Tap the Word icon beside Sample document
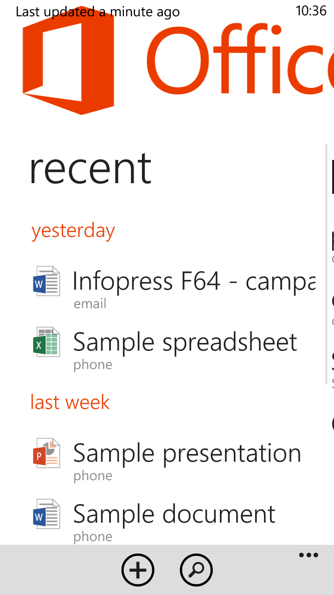 46,514
